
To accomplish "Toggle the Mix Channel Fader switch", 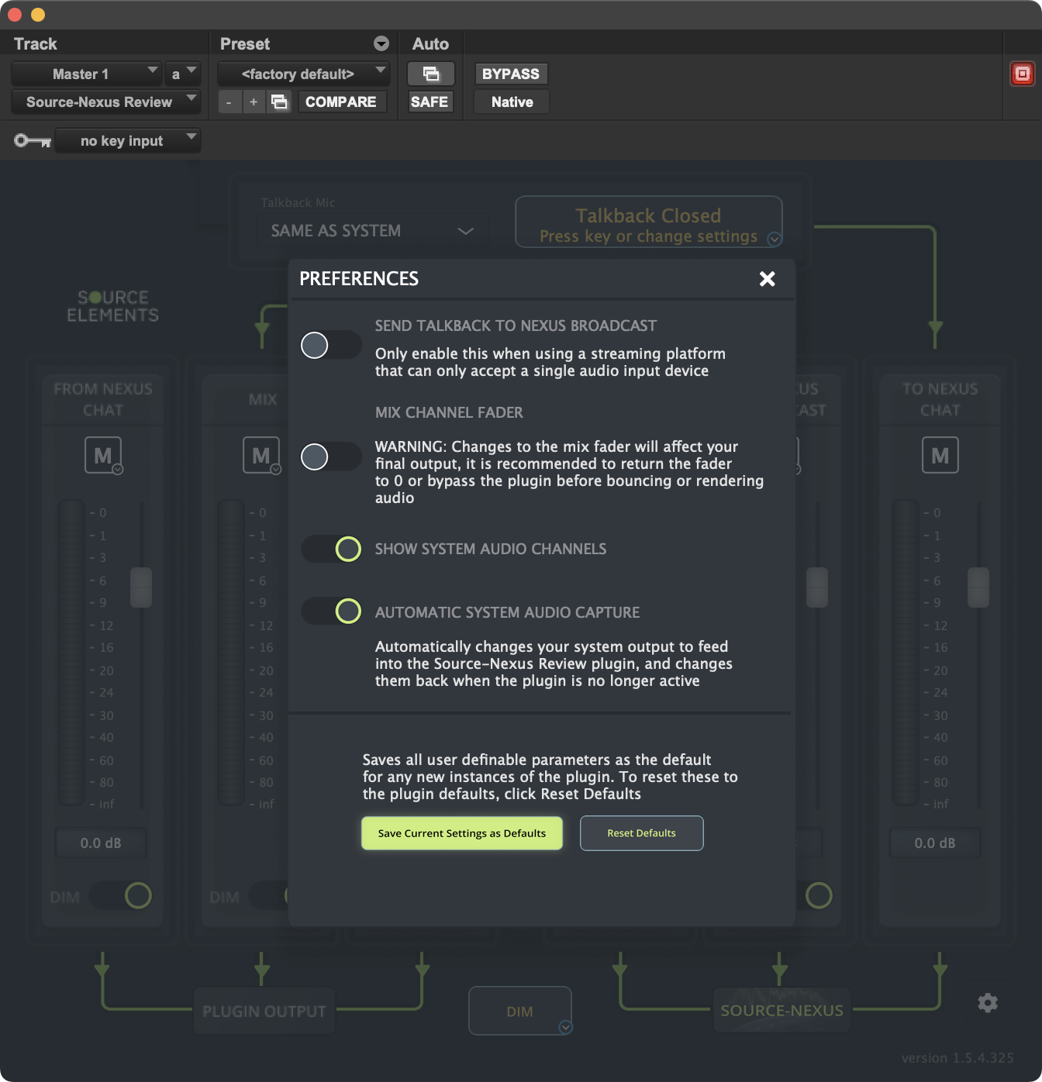I will point(330,457).
